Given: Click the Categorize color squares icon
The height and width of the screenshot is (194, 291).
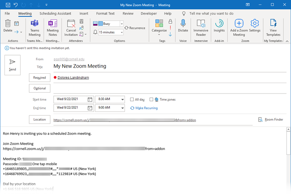Looking at the screenshot, I should click(159, 23).
